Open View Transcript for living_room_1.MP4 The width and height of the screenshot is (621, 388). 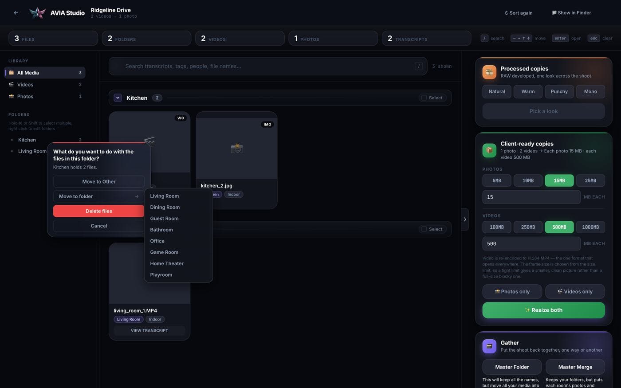149,330
